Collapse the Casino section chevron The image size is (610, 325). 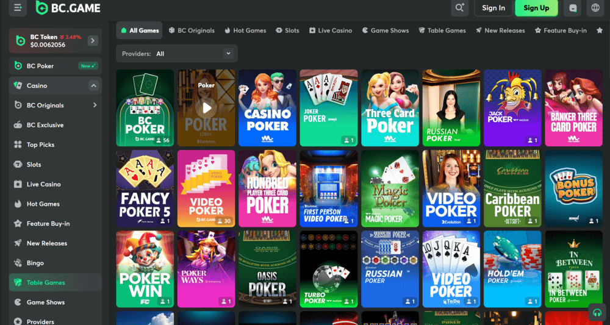(93, 85)
